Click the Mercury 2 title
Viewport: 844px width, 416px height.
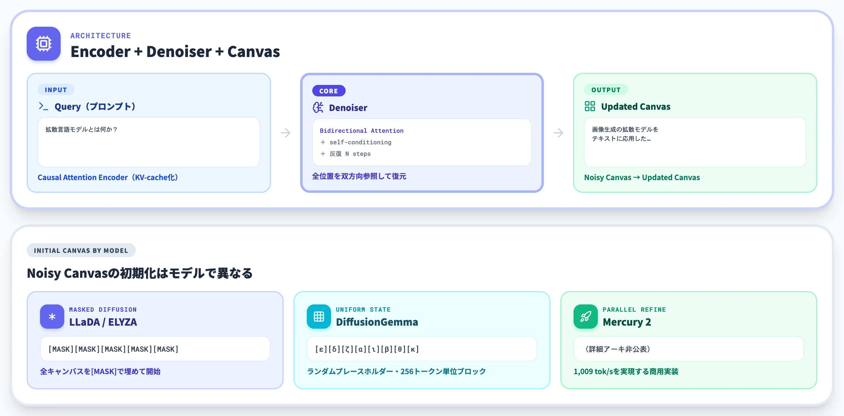point(627,322)
